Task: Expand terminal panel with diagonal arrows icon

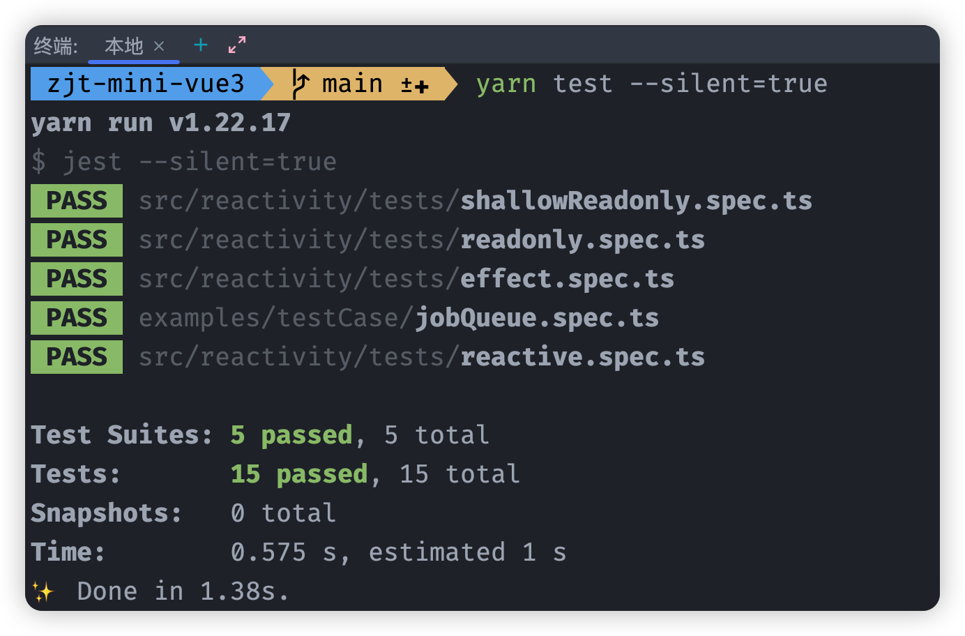Action: [x=237, y=45]
